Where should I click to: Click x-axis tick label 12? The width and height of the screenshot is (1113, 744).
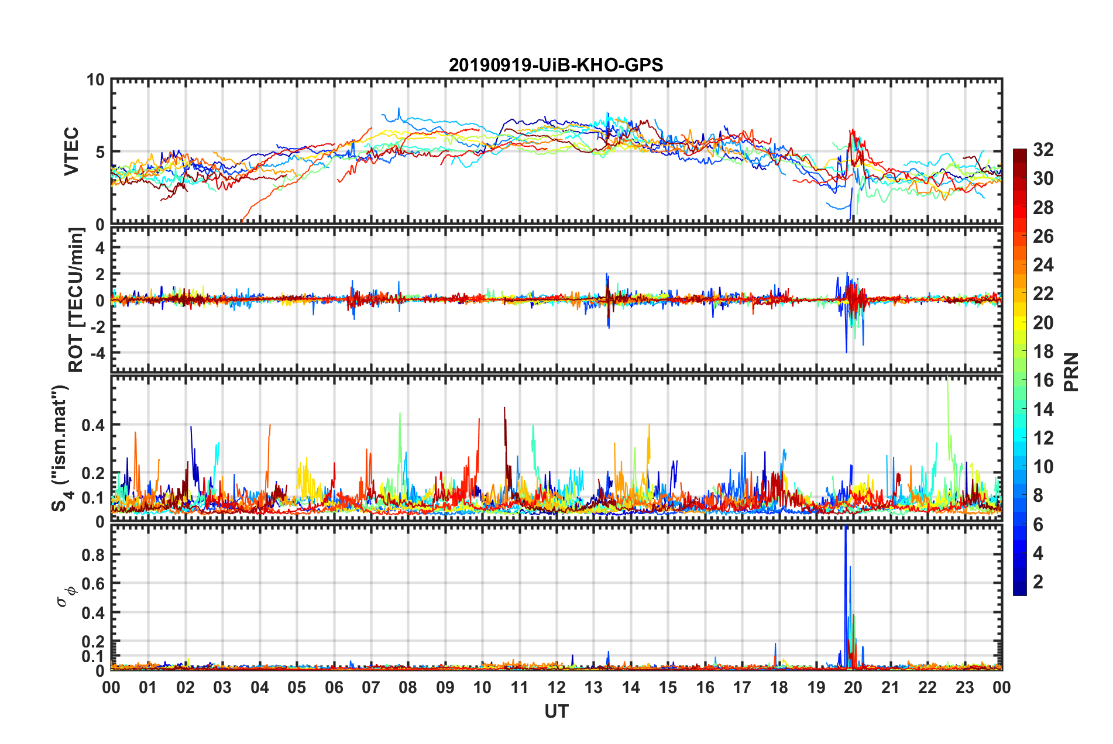[x=556, y=687]
